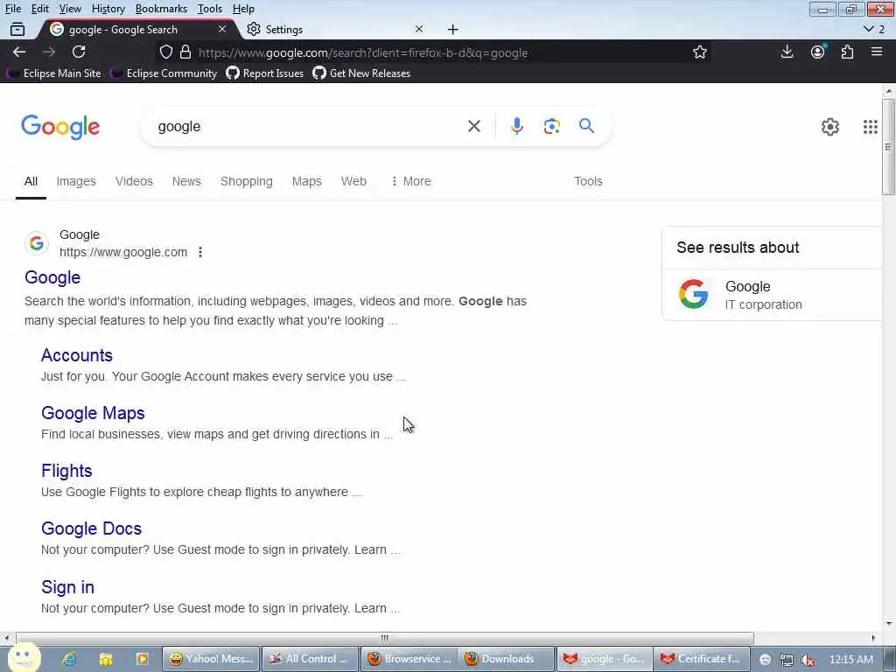Switch to Maps results
Image resolution: width=896 pixels, height=672 pixels.
point(307,181)
